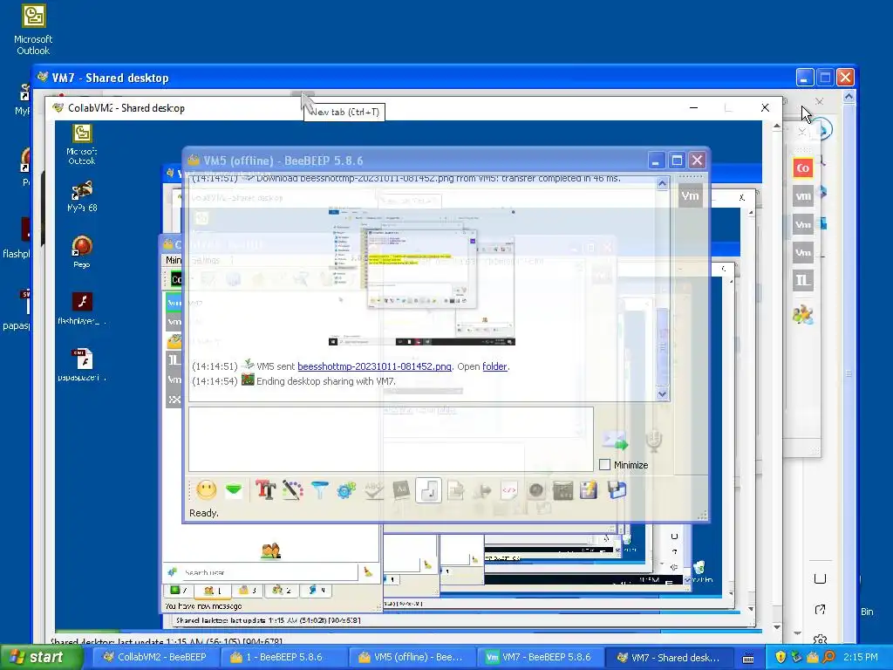Click the pink code brackets page icon
893x670 pixels.
click(509, 490)
